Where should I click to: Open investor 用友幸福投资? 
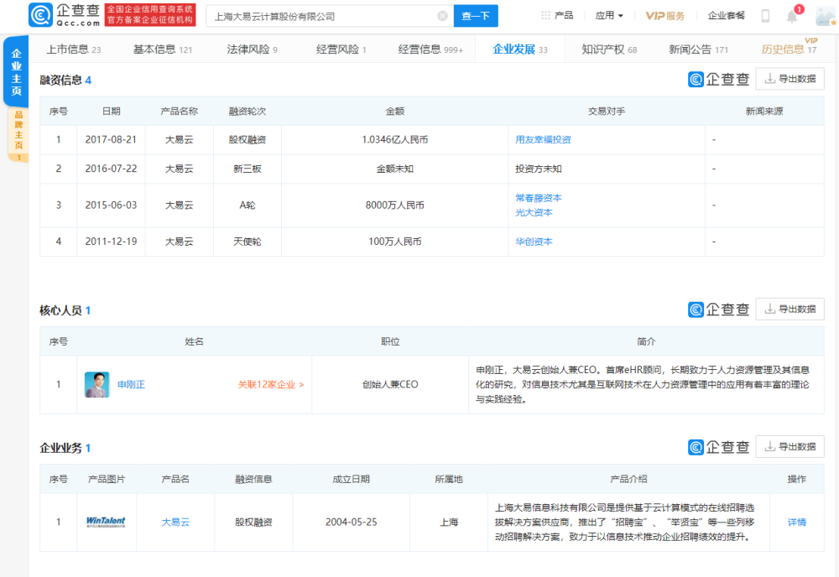point(543,139)
